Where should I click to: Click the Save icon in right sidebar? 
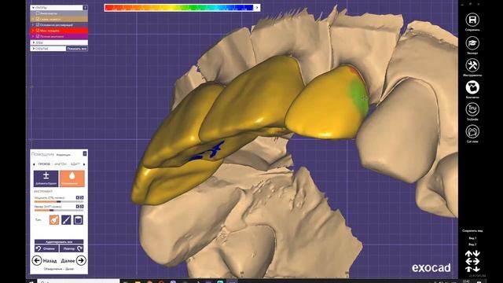(x=472, y=20)
